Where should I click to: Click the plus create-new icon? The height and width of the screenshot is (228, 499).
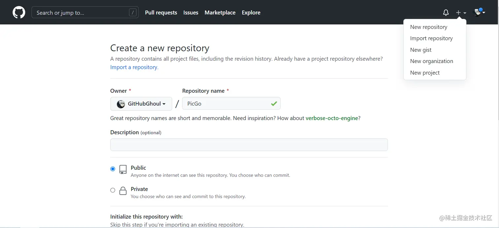click(458, 13)
